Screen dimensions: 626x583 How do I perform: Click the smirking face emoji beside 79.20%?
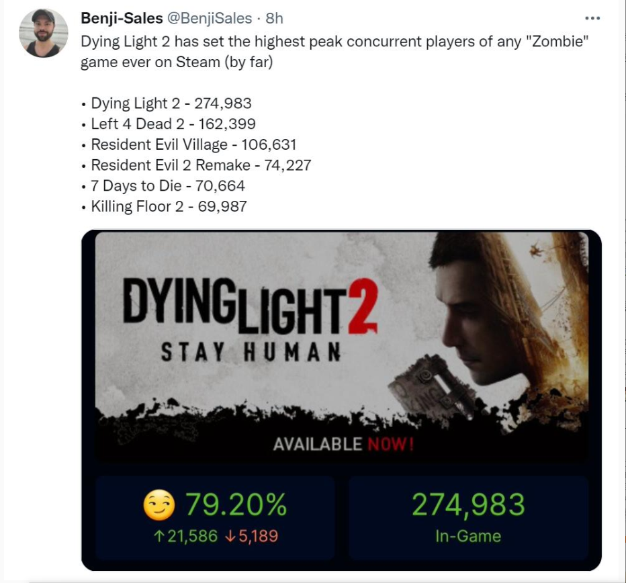coord(159,506)
